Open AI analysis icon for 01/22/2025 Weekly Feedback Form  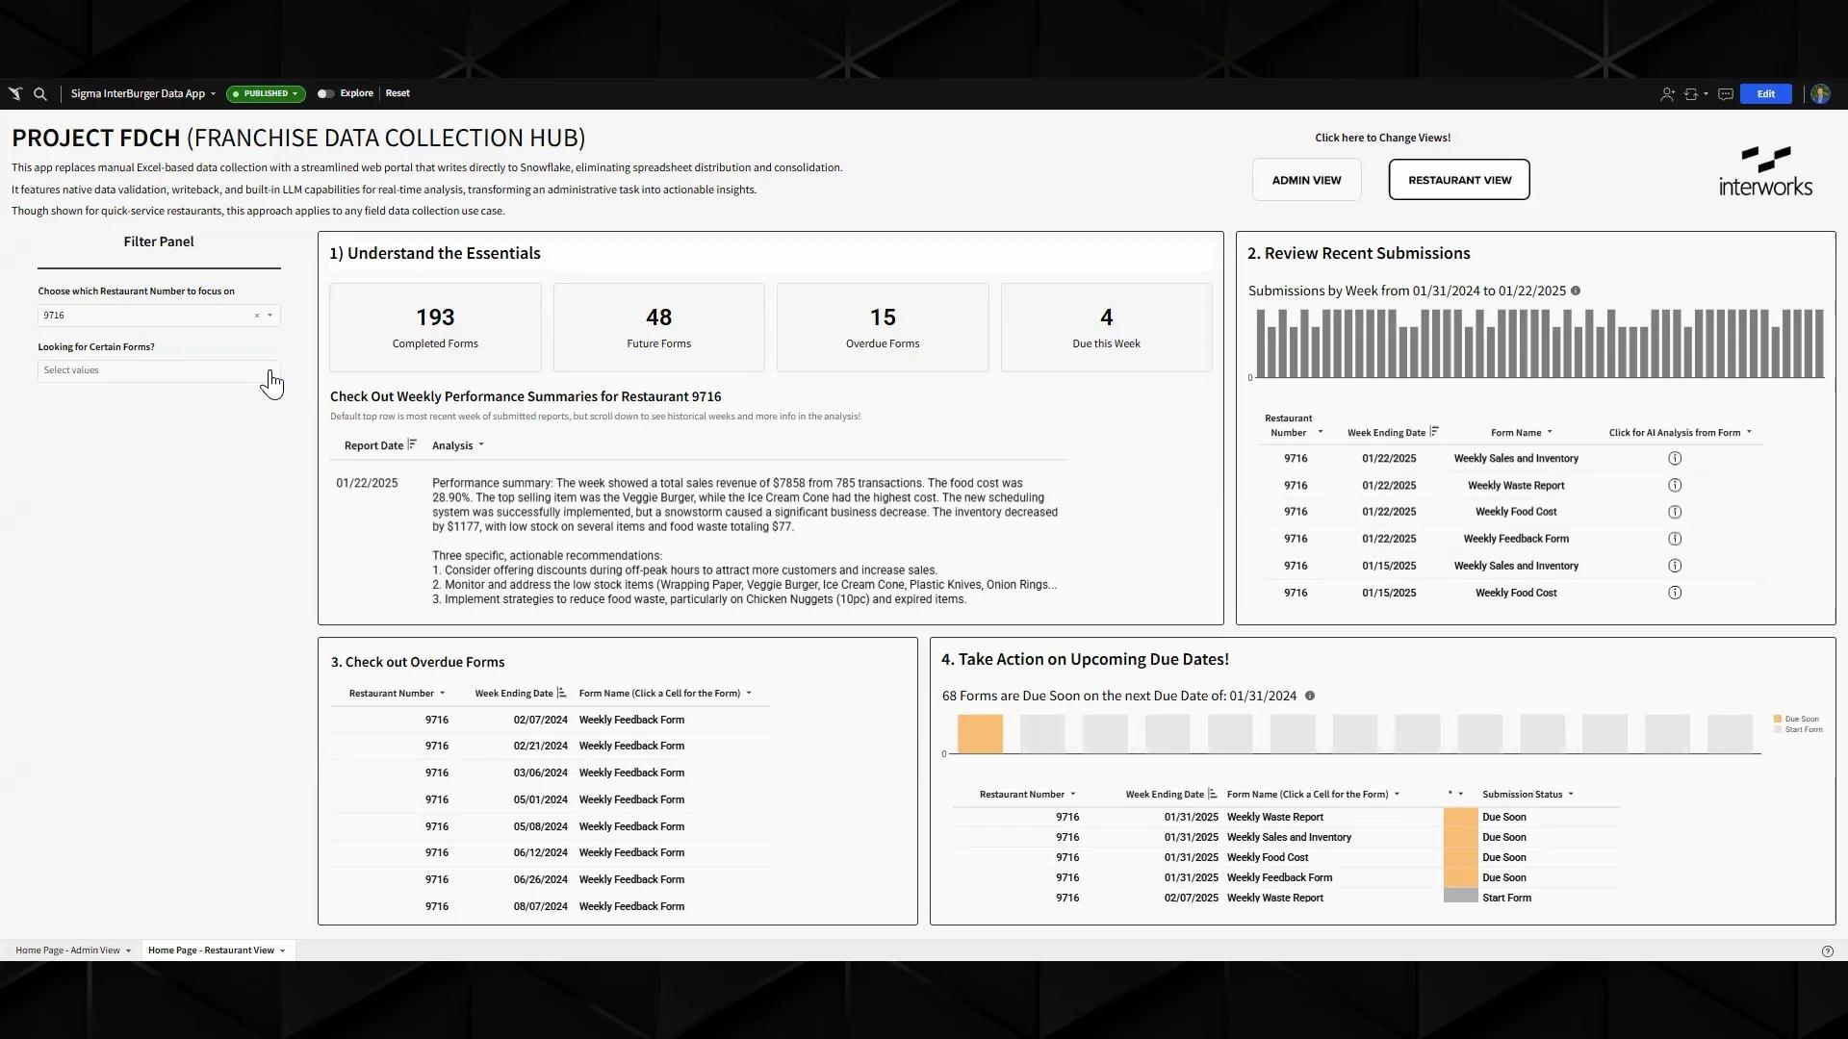click(x=1675, y=539)
